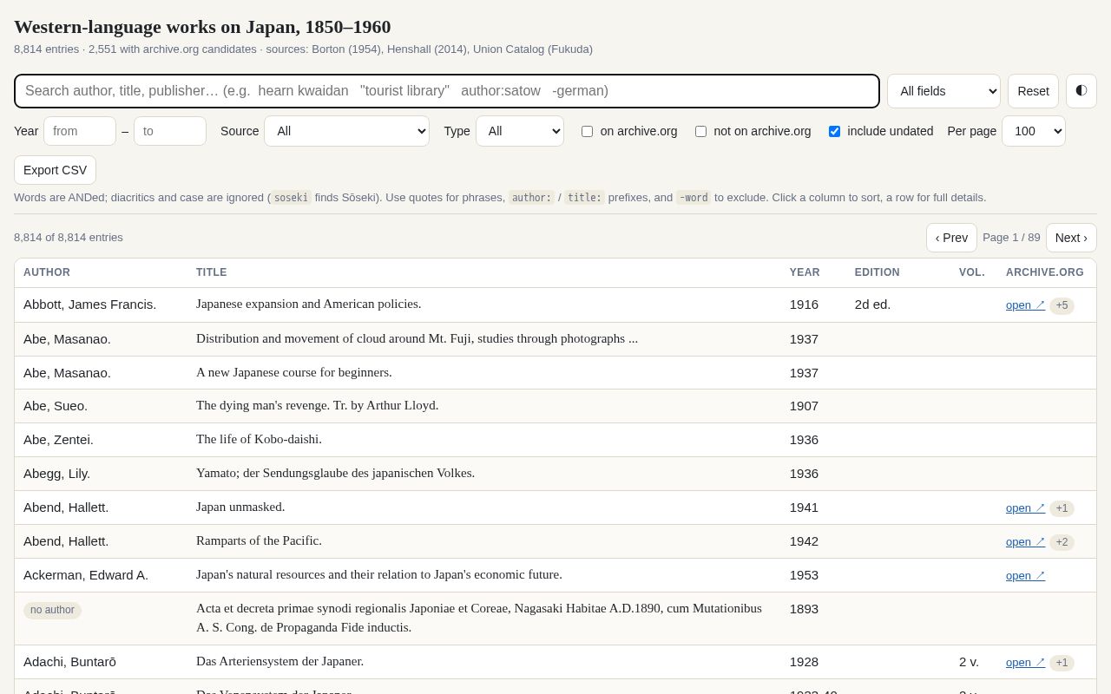Sort by the Archive.org column header
The width and height of the screenshot is (1111, 694).
[x=1045, y=272]
